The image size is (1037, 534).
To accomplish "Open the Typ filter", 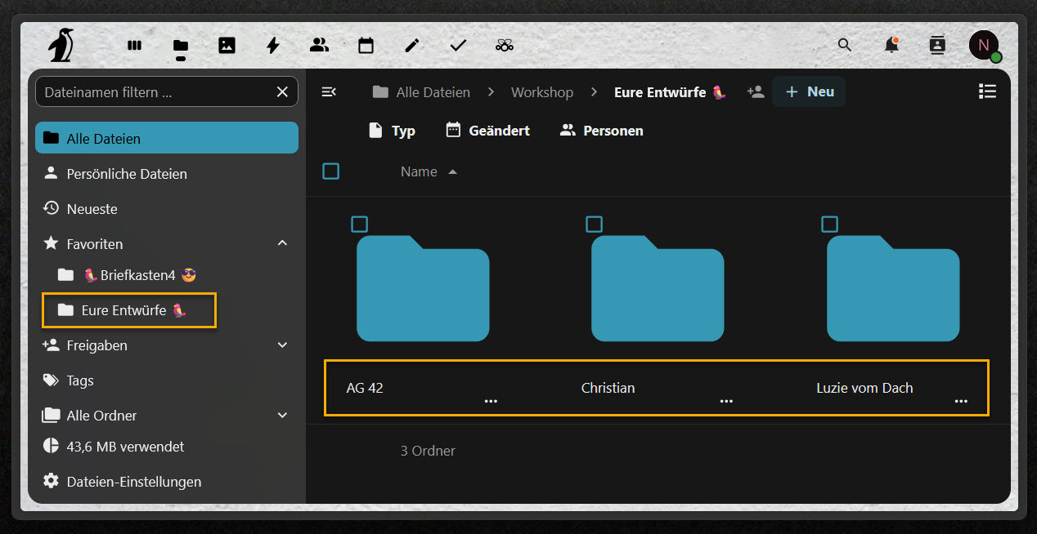I will [392, 131].
